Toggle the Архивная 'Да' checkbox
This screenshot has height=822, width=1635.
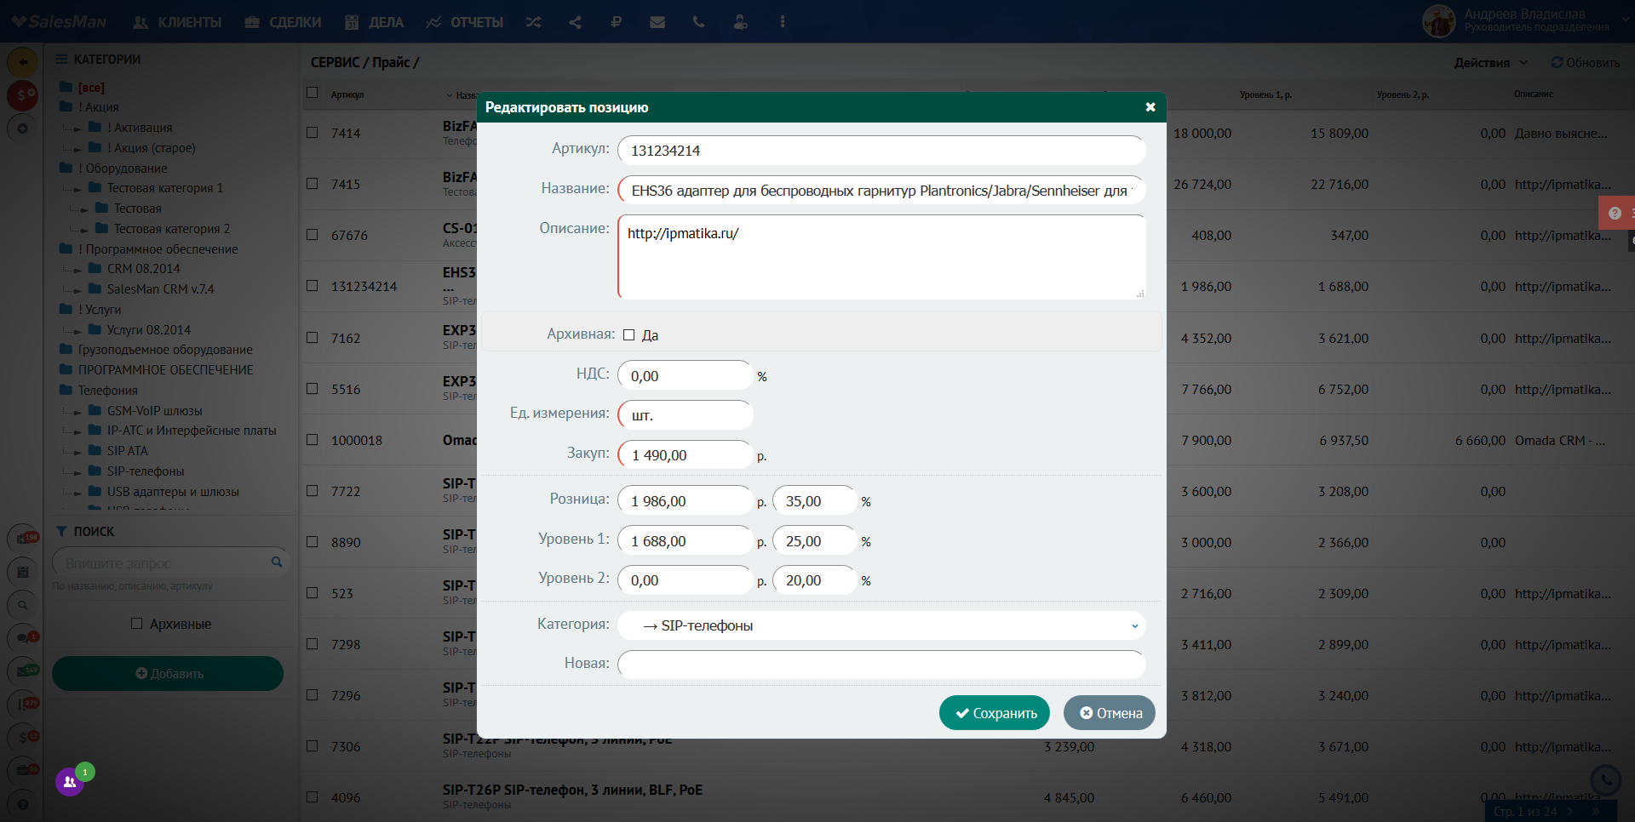(629, 335)
